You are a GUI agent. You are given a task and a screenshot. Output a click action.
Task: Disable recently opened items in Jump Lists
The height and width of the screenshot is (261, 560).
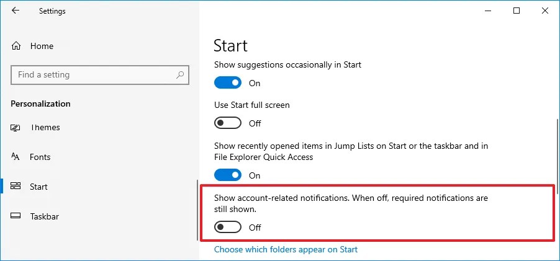[x=228, y=175]
